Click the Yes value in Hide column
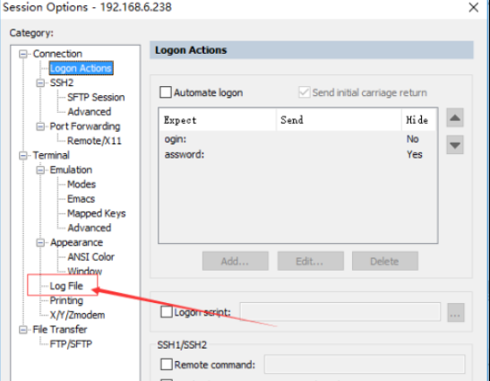The width and height of the screenshot is (490, 381). [415, 154]
